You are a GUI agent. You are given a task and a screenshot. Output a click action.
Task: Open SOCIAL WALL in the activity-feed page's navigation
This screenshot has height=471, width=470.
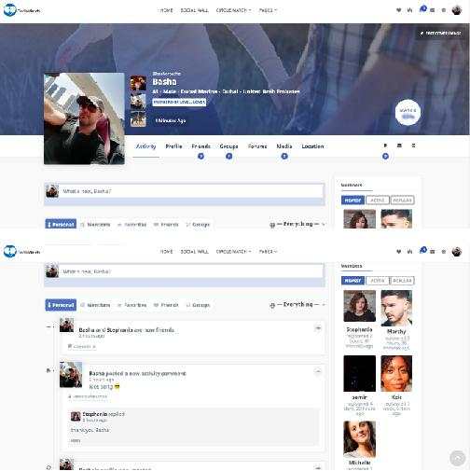195,251
